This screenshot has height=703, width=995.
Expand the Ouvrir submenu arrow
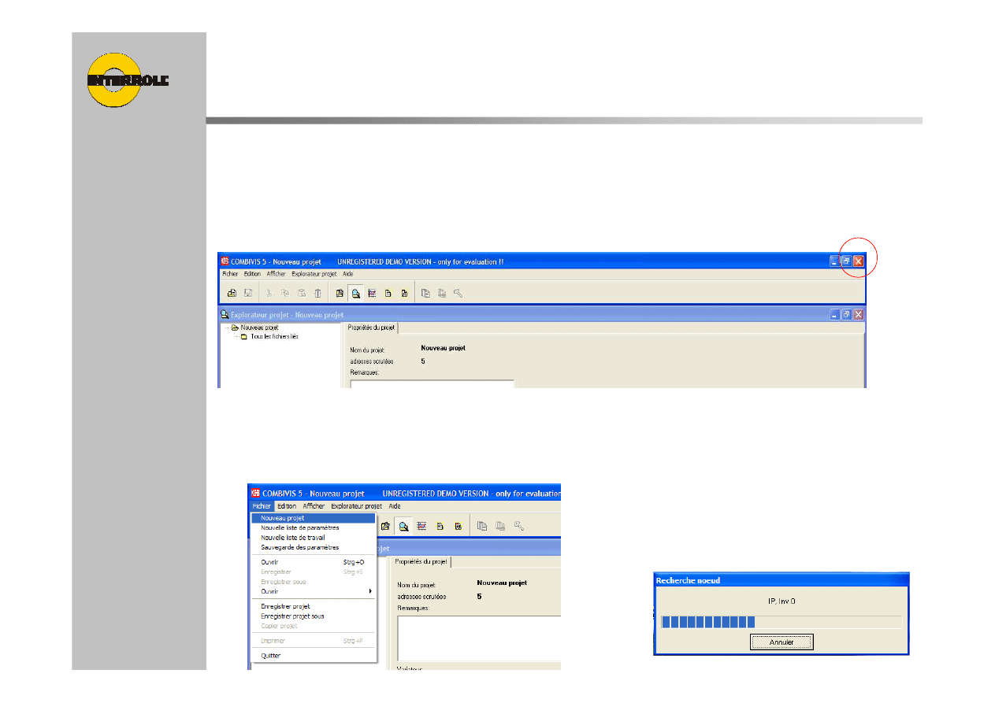click(369, 591)
